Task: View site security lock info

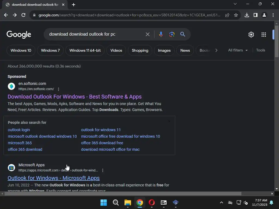Action: [34, 15]
